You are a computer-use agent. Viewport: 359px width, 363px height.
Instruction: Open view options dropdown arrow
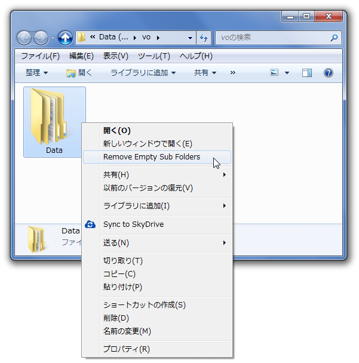click(287, 73)
